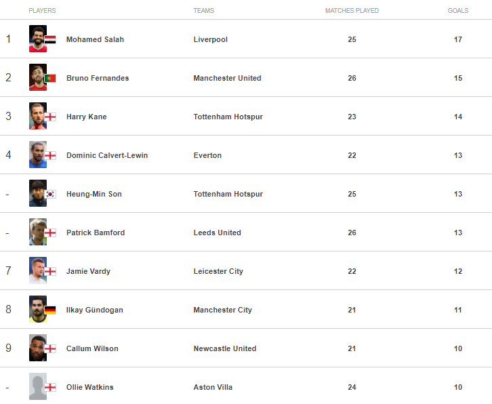
Task: Click the England flag beside Patrick Bamford
Action: 50,233
